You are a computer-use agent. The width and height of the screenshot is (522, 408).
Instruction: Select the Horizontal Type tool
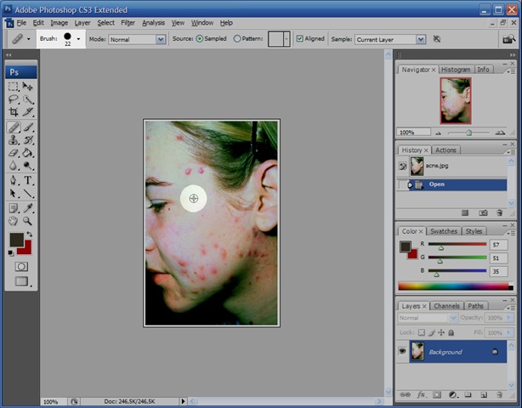pos(28,181)
